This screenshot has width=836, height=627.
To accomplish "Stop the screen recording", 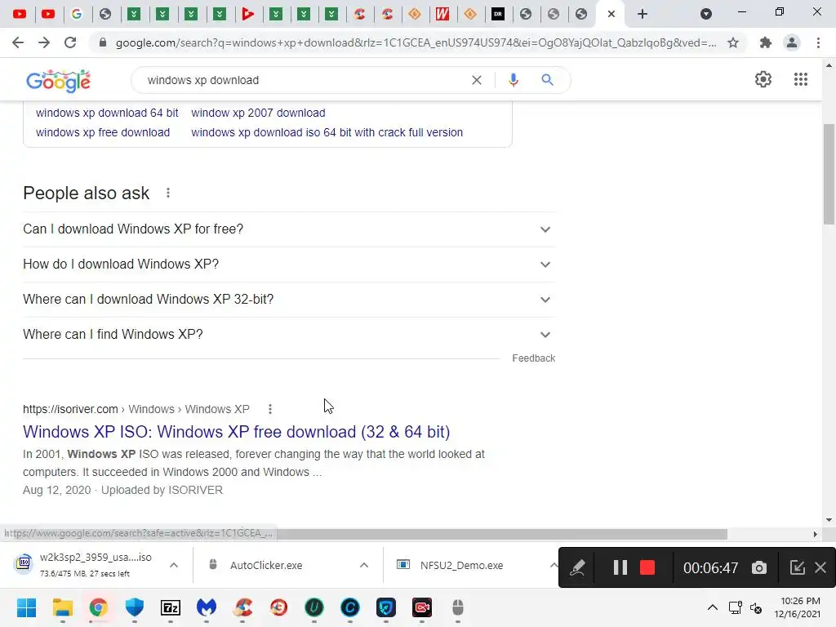I will (x=647, y=567).
